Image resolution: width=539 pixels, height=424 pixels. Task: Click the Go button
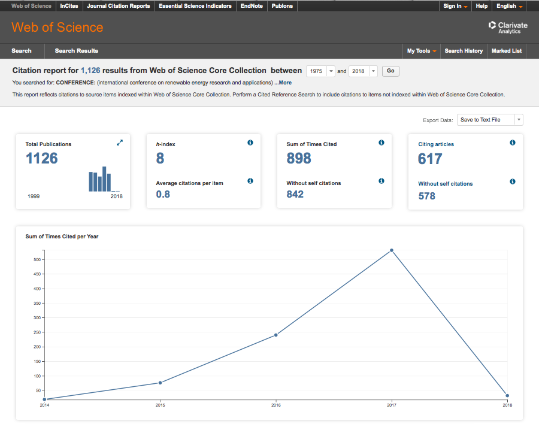pyautogui.click(x=390, y=71)
